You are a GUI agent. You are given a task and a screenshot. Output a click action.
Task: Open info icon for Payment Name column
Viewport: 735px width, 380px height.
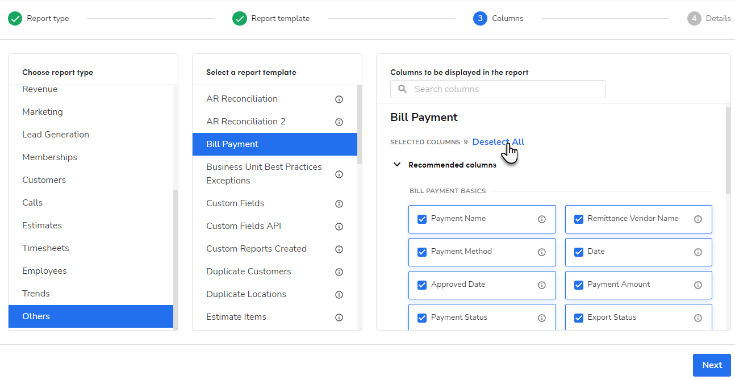tap(542, 219)
